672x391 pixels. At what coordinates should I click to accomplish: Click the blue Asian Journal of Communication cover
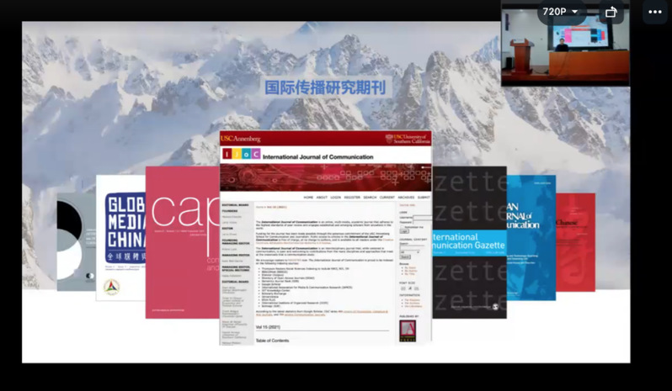pos(531,238)
